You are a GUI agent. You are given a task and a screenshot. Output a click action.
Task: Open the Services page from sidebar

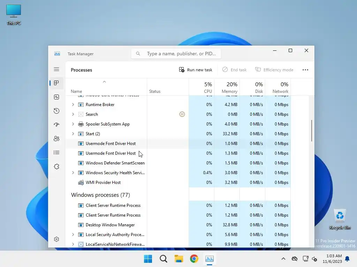(56, 167)
